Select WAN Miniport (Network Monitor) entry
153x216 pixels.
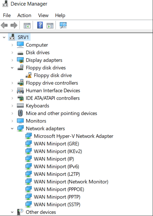tap(71, 182)
